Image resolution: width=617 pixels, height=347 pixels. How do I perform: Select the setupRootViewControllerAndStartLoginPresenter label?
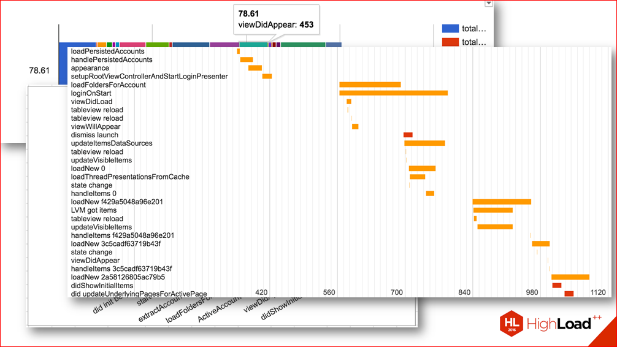(x=149, y=76)
